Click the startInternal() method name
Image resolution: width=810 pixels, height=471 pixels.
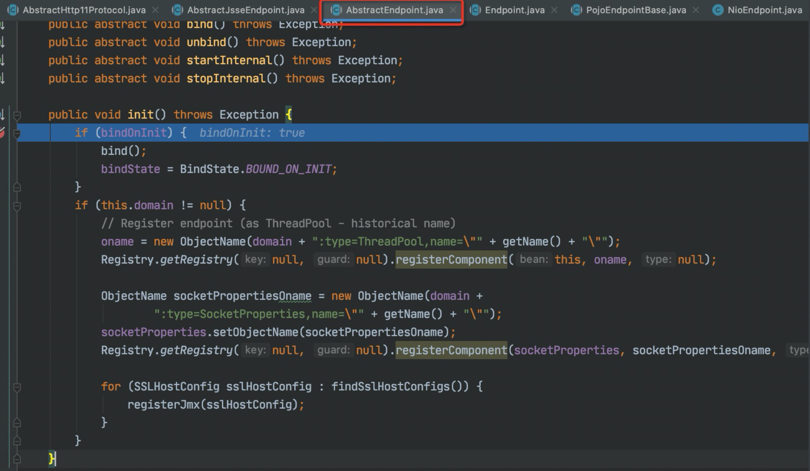[x=229, y=60]
